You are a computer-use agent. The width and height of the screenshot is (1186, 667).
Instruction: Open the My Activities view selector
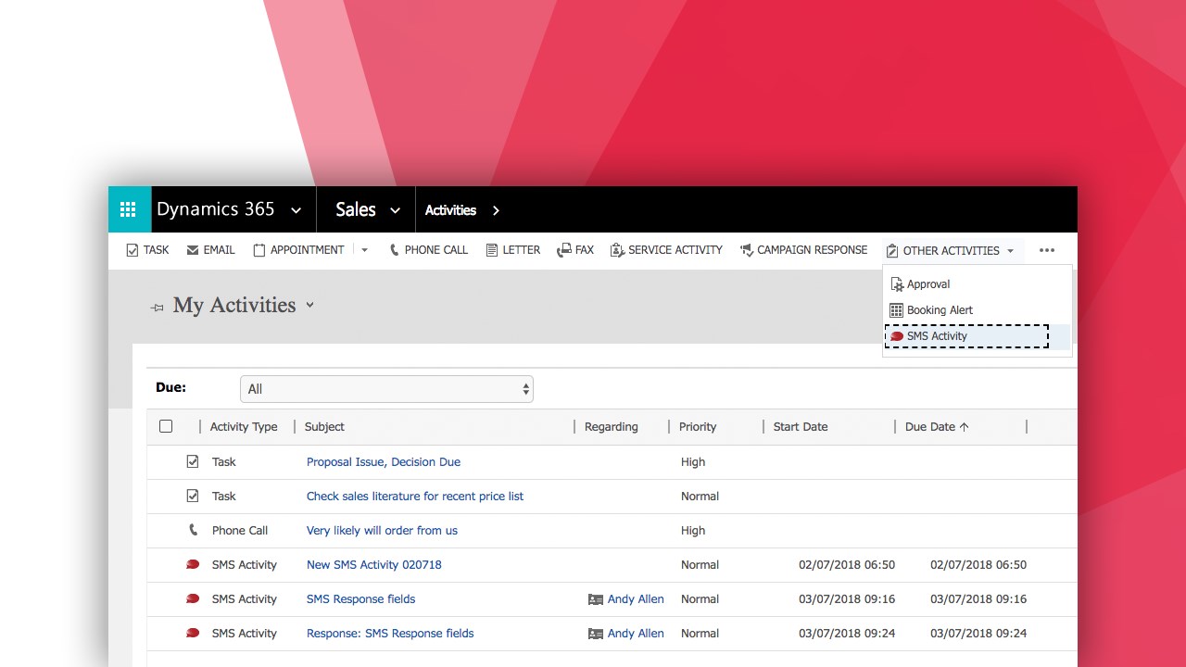(309, 305)
